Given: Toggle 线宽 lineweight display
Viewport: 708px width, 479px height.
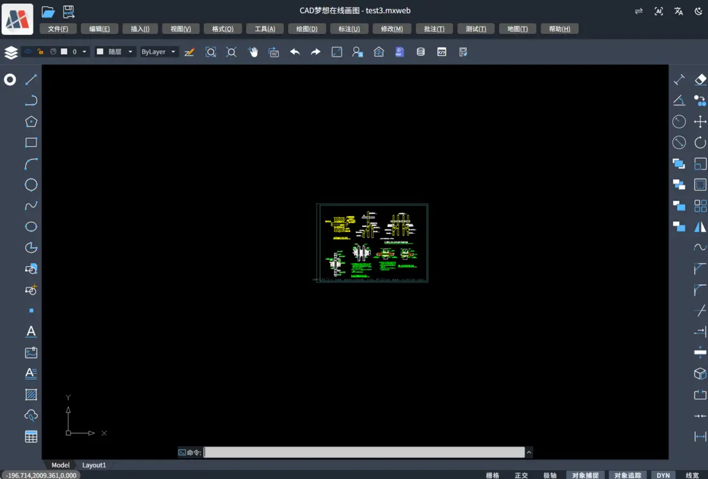Looking at the screenshot, I should [692, 475].
